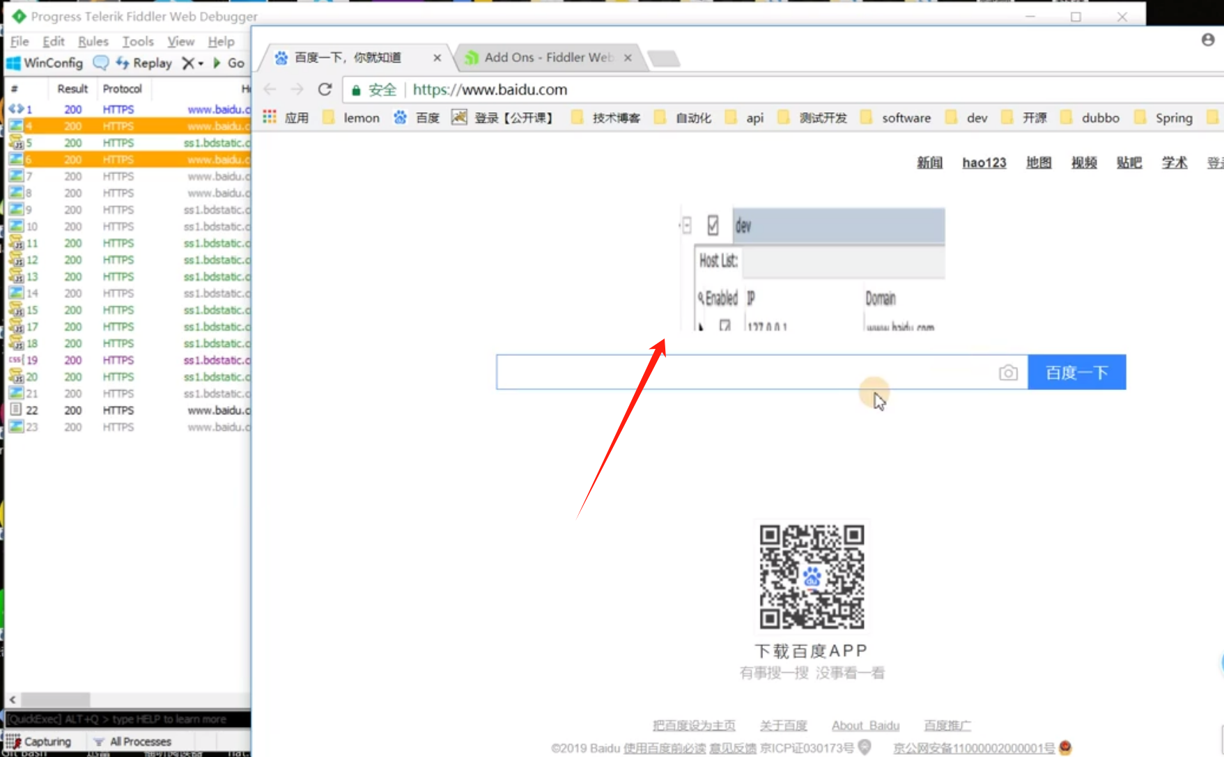This screenshot has width=1224, height=757.
Task: Toggle Capturing in Fiddler status bar
Action: 39,741
